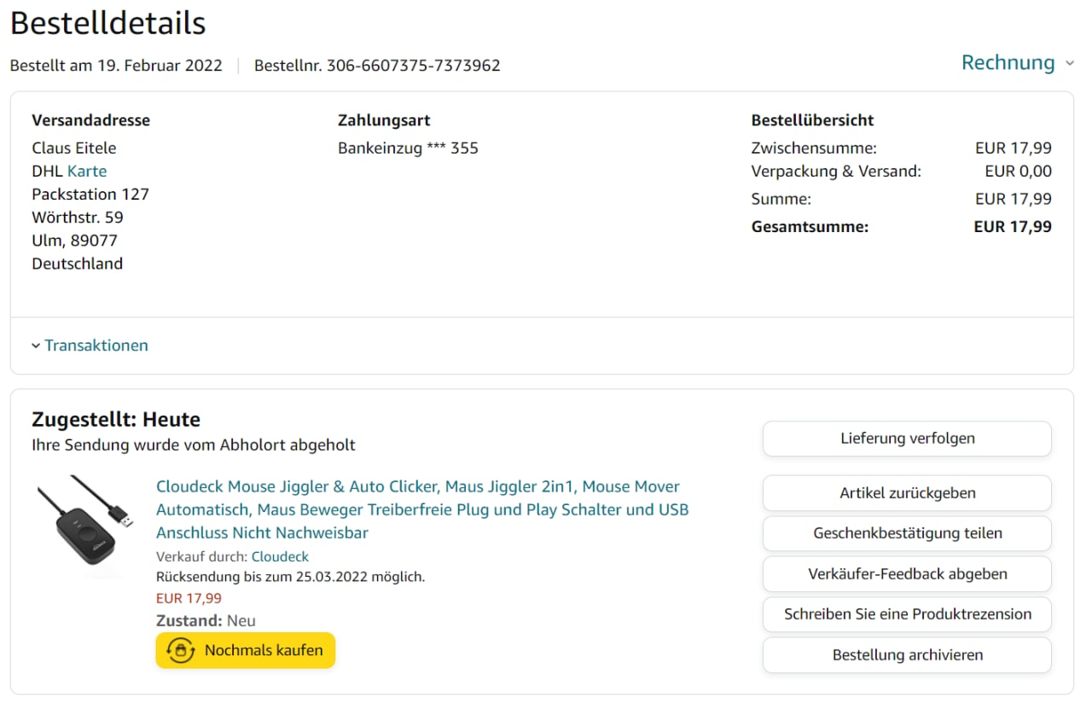This screenshot has height=704, width=1092.
Task: Click the chevron beside Transaktionen
Action: click(x=36, y=346)
